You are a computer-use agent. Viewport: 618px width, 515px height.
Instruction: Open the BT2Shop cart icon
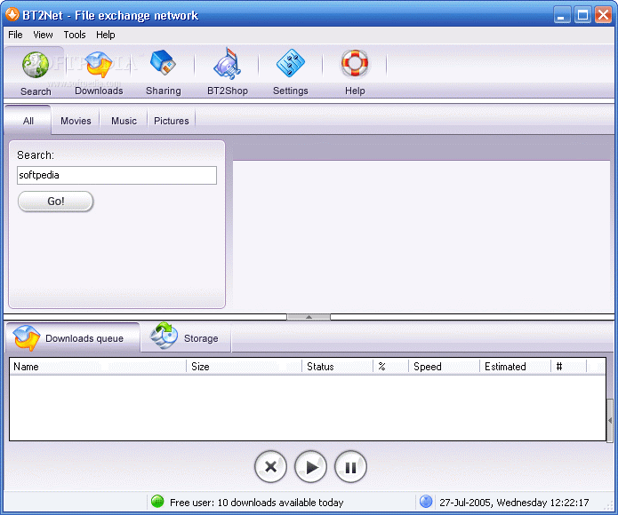227,64
